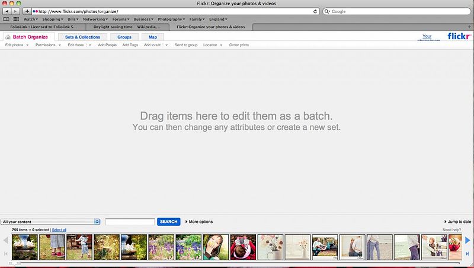Open the Shopping bookmarks folder
Image resolution: width=474 pixels, height=268 pixels.
[53, 19]
